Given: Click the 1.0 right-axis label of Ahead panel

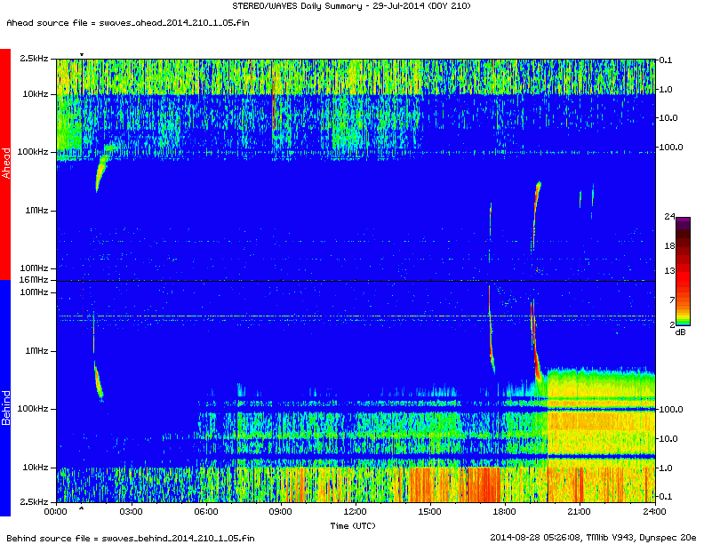Looking at the screenshot, I should tap(666, 89).
